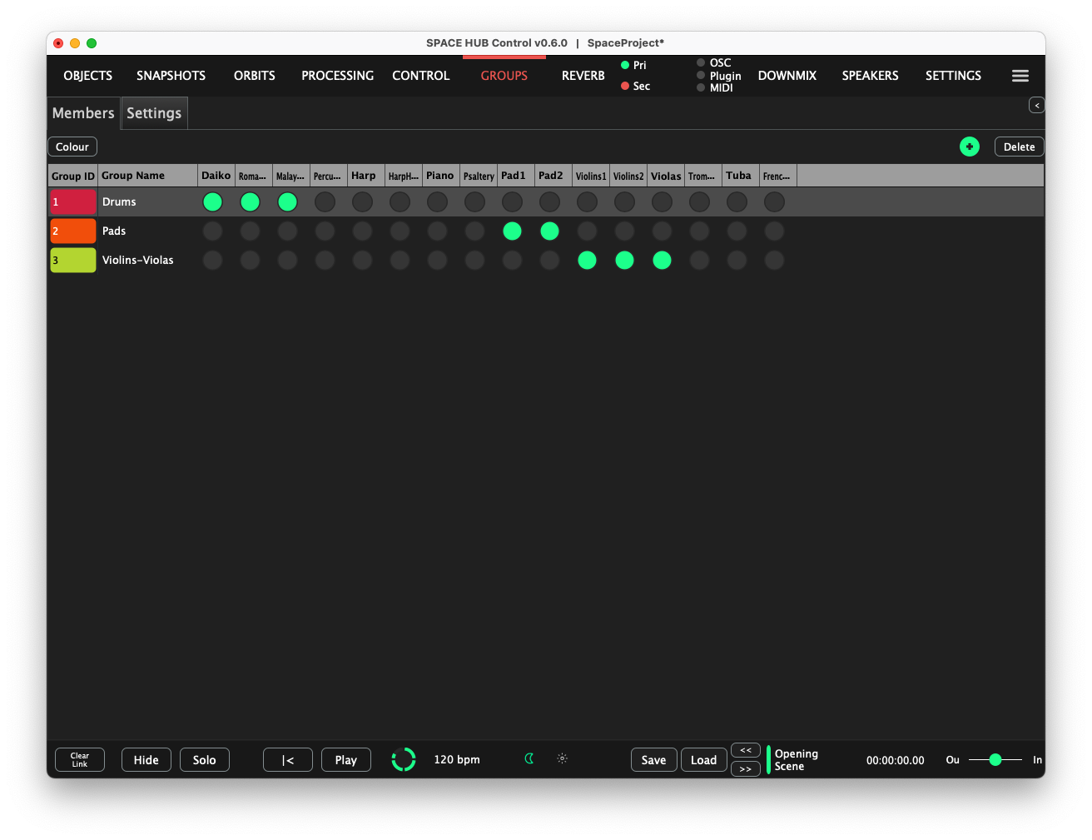This screenshot has height=840, width=1092.
Task: Collapse the side panel with chevron
Action: [1036, 105]
